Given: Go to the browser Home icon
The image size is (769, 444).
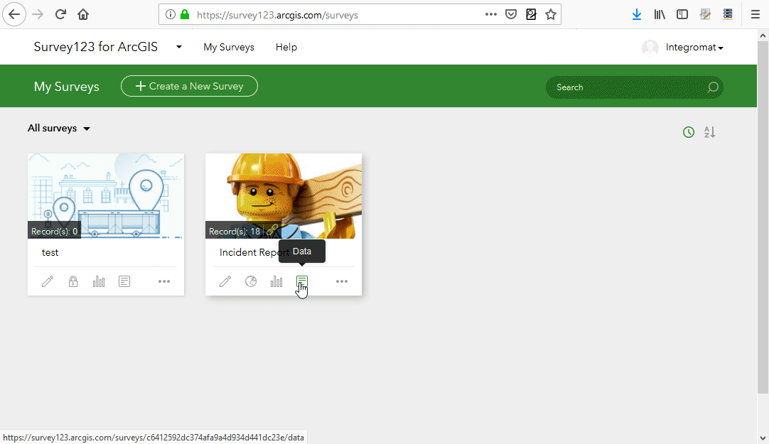Looking at the screenshot, I should pyautogui.click(x=83, y=14).
